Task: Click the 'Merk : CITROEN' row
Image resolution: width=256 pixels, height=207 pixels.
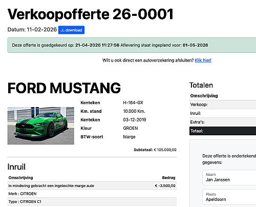Action: pyautogui.click(x=92, y=194)
